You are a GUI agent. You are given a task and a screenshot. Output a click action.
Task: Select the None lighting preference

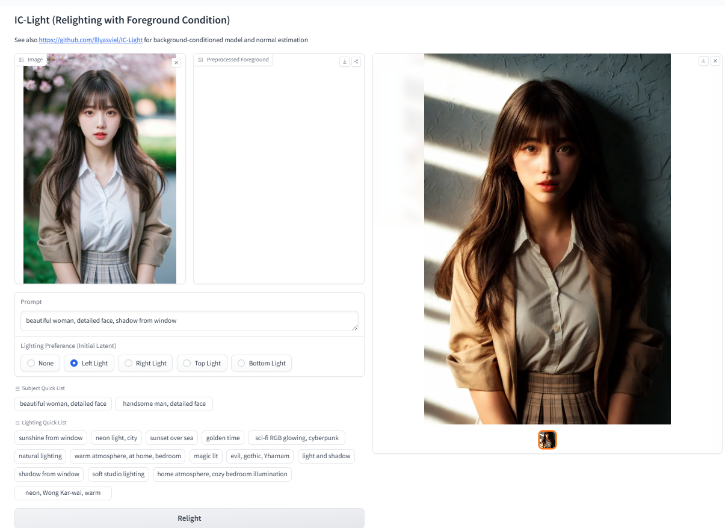tap(40, 363)
